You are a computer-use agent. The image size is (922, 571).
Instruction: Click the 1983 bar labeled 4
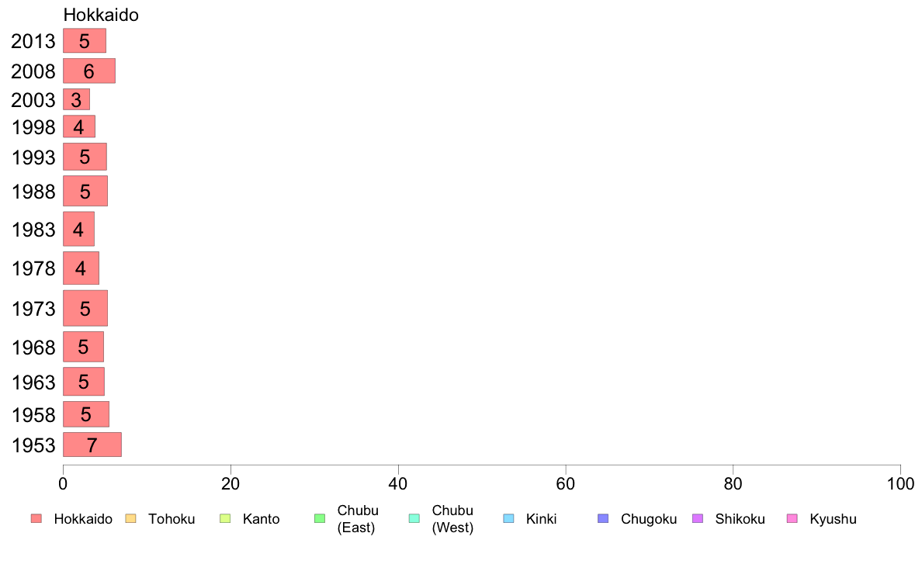(79, 230)
